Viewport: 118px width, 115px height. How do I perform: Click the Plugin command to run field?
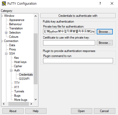[78, 61]
